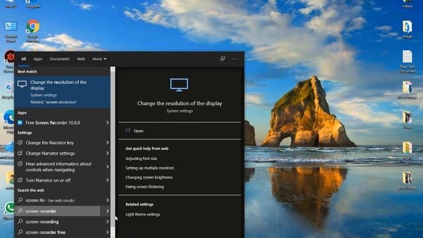Click the Get quick help from web heading

(147, 149)
